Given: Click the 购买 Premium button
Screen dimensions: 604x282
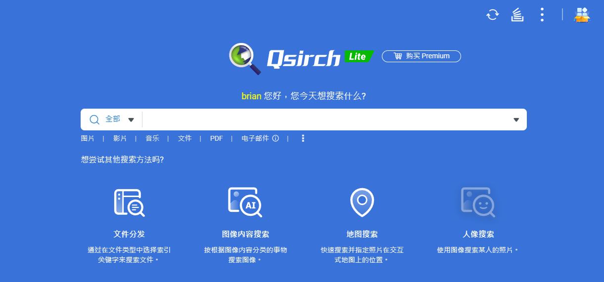Looking at the screenshot, I should pos(421,56).
